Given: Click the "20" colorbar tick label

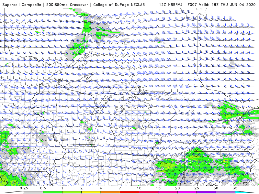Looking at the screenshot, I should pos(177,188).
